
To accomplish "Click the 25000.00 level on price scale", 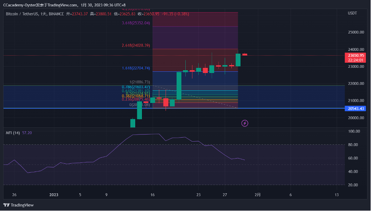I will (x=355, y=32).
